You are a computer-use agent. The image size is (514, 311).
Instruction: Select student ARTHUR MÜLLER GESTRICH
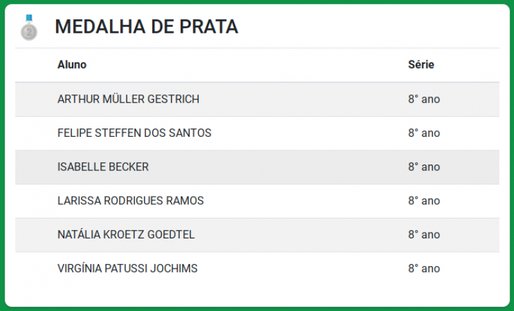128,99
